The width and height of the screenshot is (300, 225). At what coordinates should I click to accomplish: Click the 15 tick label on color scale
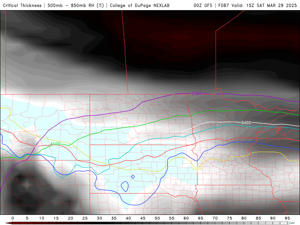coord(56,218)
